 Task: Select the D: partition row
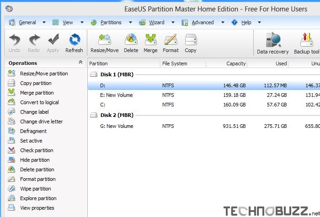(x=204, y=85)
